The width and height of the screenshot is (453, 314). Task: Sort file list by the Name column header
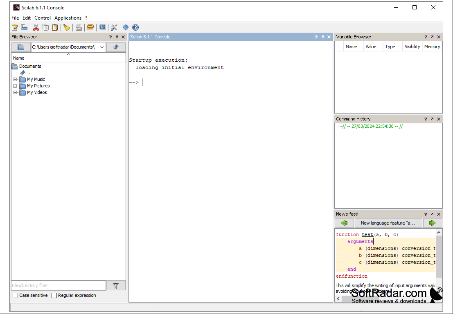point(68,58)
